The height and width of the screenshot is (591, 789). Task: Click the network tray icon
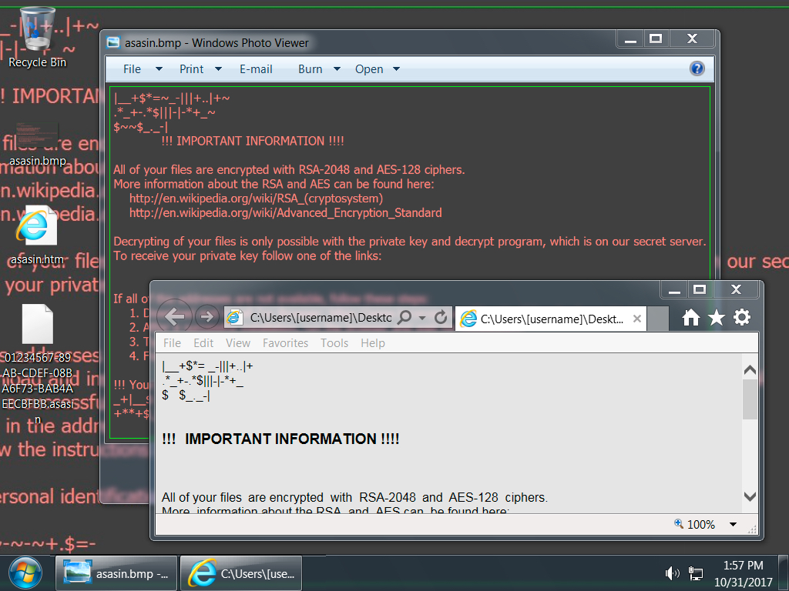coord(696,573)
